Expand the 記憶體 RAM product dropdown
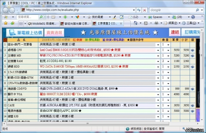 point(158,61)
